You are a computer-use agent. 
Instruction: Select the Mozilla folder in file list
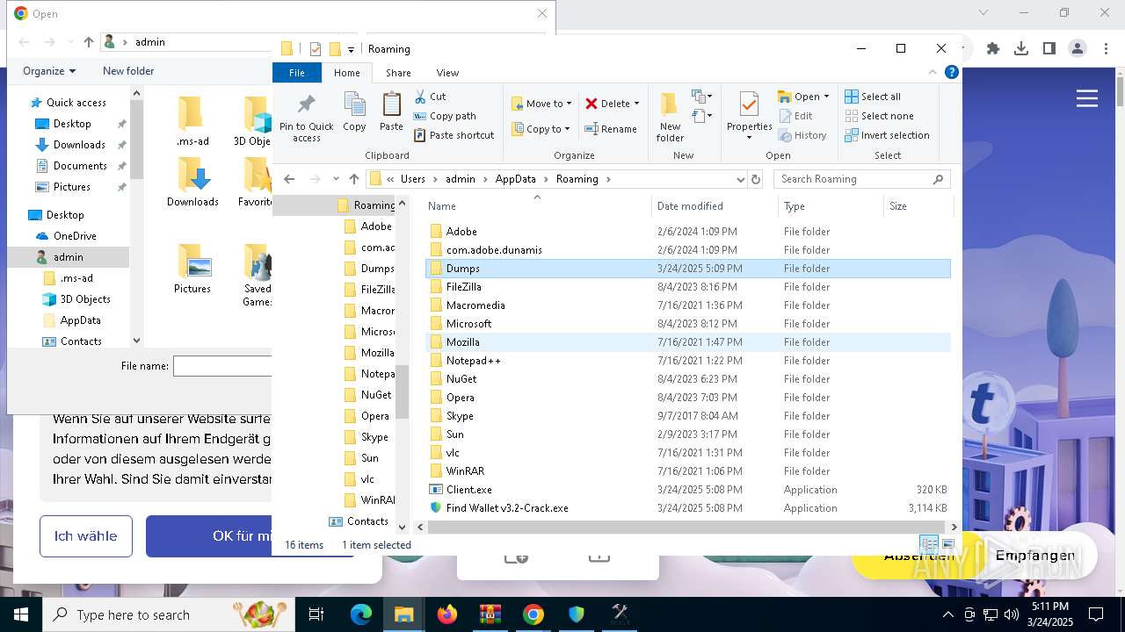[x=462, y=342]
